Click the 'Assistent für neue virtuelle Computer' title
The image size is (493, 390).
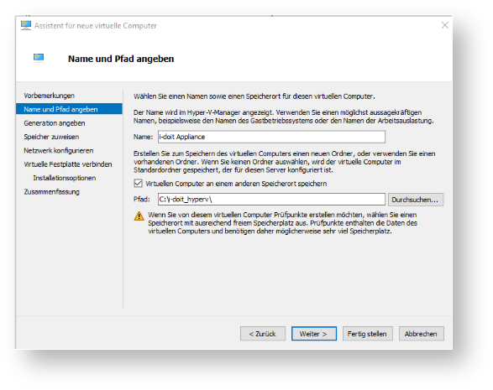click(95, 26)
